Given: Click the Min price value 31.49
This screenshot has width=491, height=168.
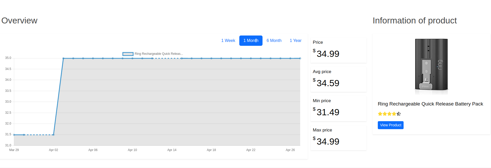Looking at the screenshot, I should click(x=328, y=112).
